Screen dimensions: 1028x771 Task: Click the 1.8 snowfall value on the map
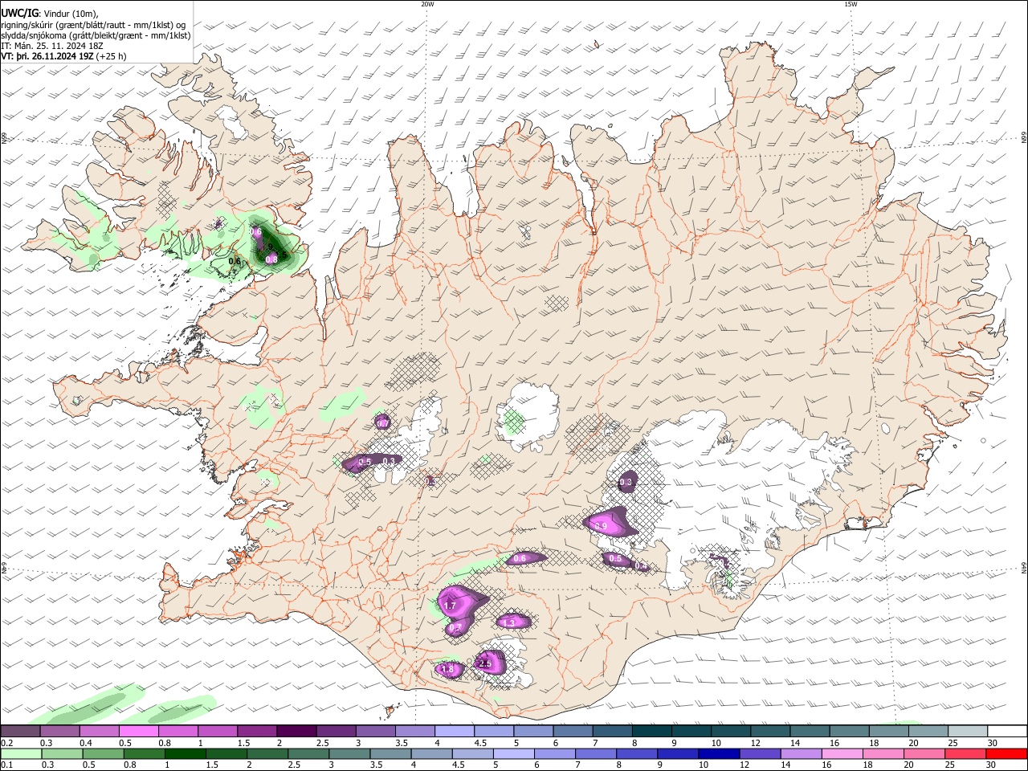coord(448,669)
